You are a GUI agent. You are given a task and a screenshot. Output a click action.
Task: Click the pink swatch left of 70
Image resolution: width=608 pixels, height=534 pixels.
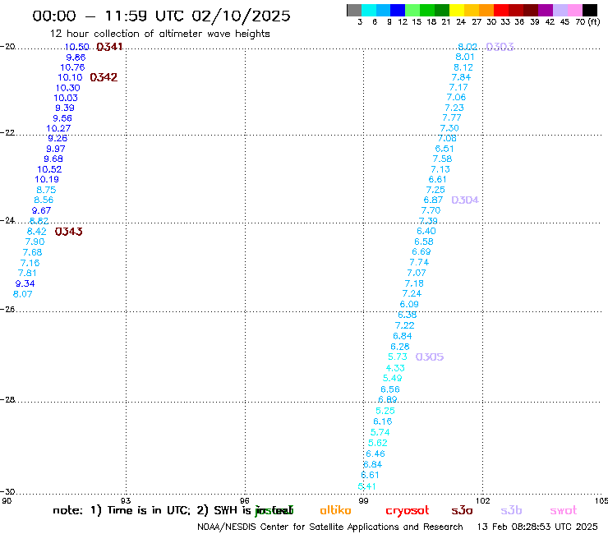(x=574, y=10)
